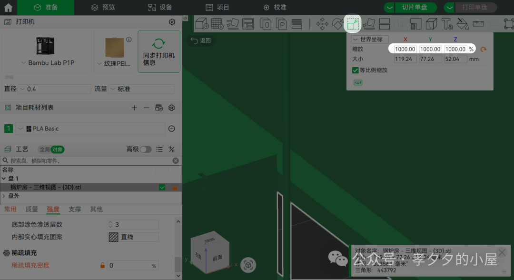Click the X scale percentage input field

[405, 49]
